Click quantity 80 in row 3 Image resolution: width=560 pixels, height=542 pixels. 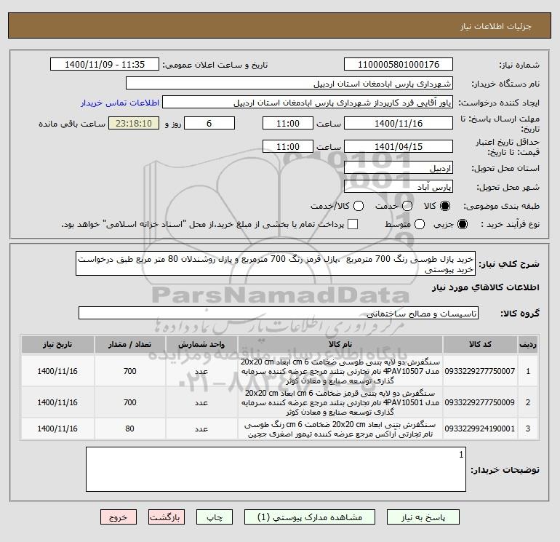129,429
